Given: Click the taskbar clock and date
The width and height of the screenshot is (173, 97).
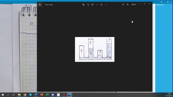Looking at the screenshot, I should click(169, 95).
